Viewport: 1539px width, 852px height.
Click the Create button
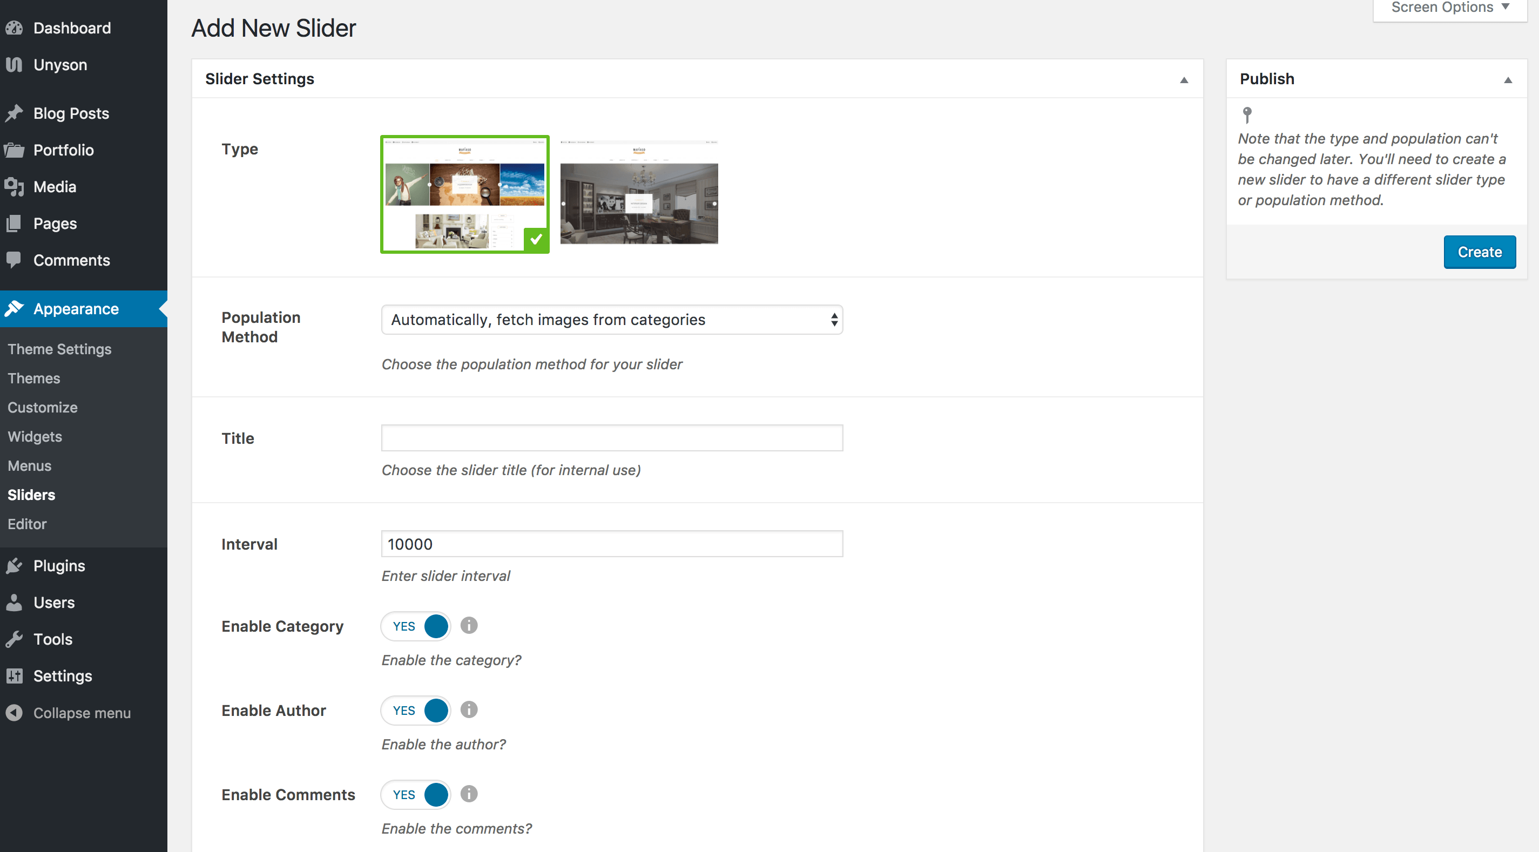(1479, 252)
